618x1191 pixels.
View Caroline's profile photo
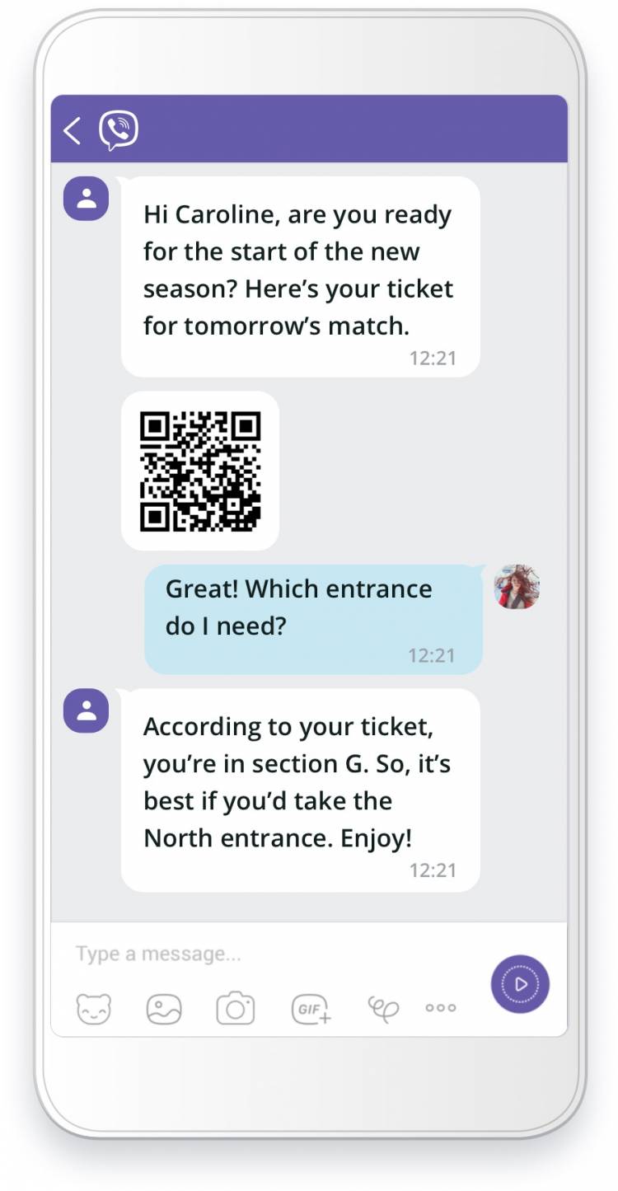pyautogui.click(x=517, y=587)
